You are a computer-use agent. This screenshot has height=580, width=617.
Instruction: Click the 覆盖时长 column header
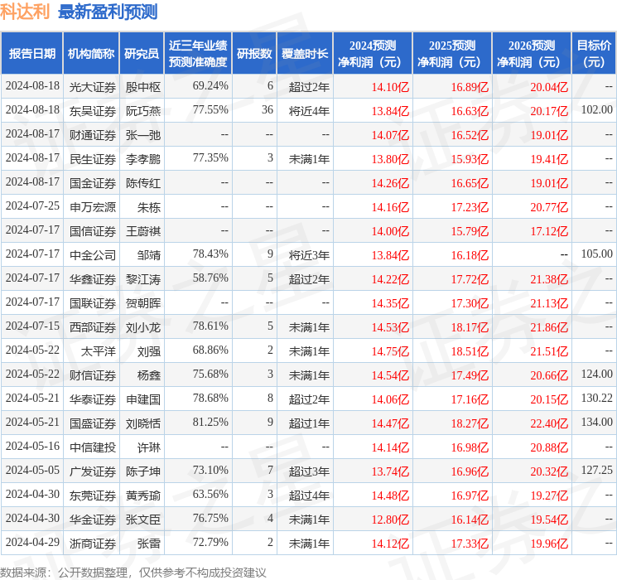click(305, 54)
